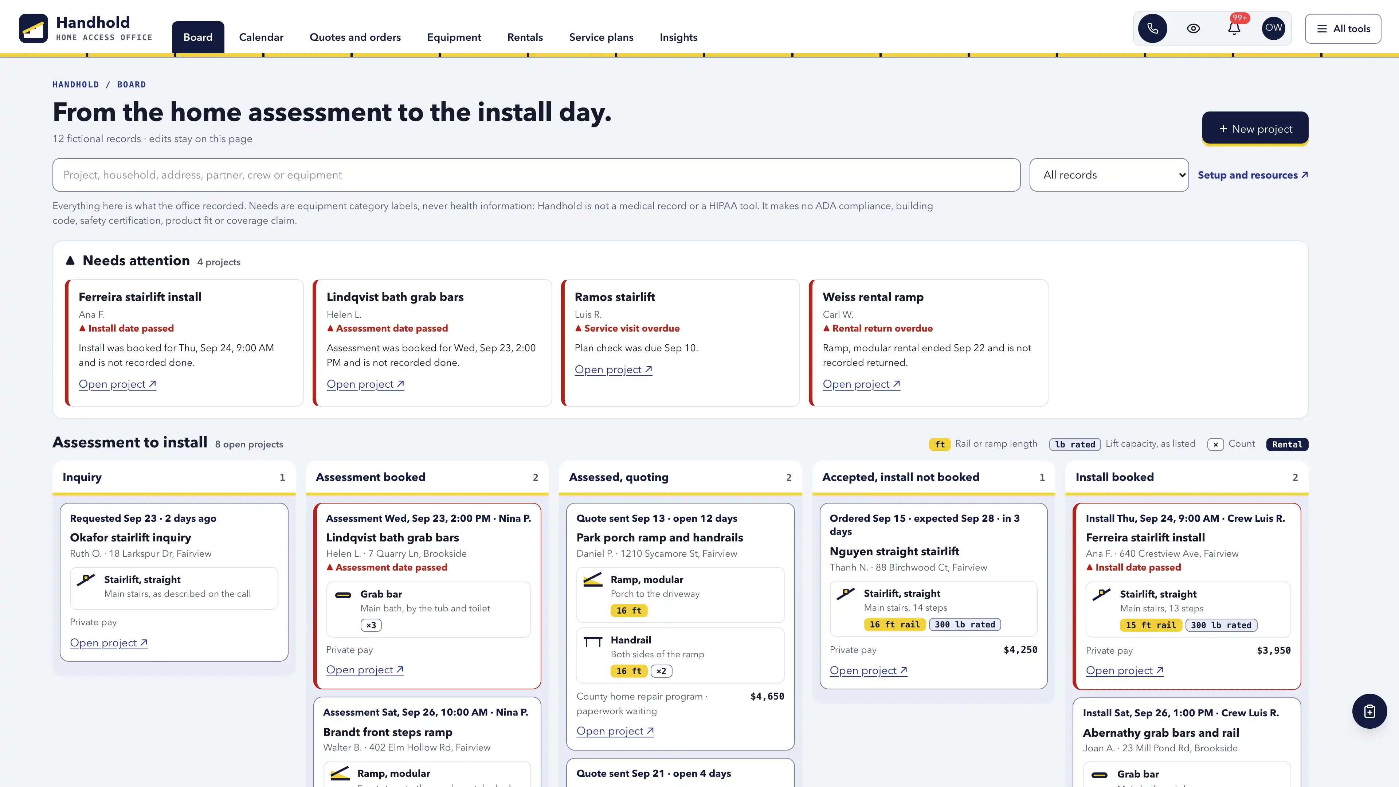Open the phone call button
Screen dimensions: 1399x787
pyautogui.click(x=1152, y=29)
